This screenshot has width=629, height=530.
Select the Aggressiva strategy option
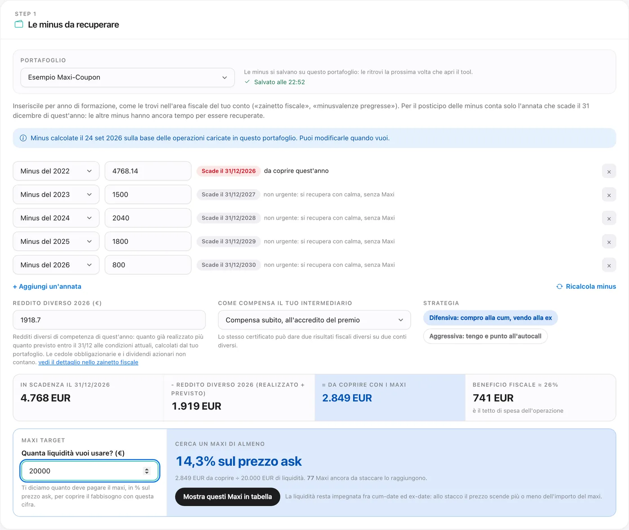tap(485, 336)
